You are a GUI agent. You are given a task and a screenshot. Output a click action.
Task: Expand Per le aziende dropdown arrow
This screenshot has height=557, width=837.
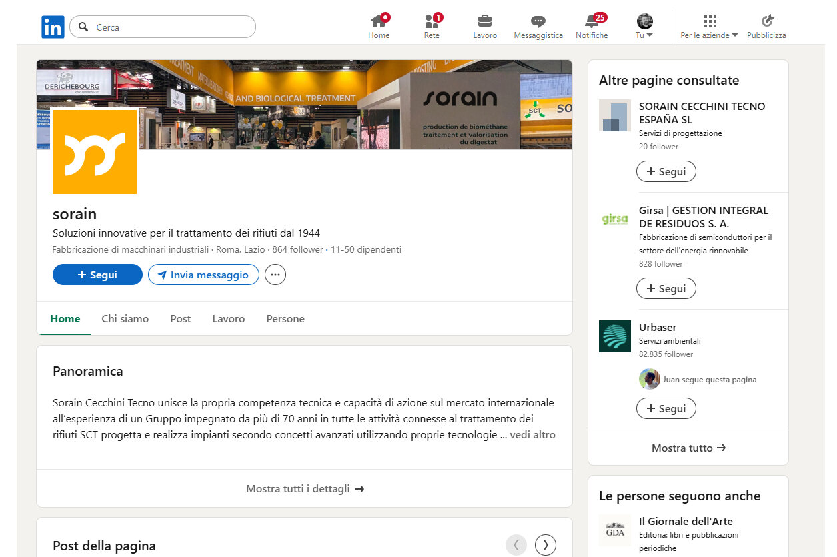[x=735, y=35]
